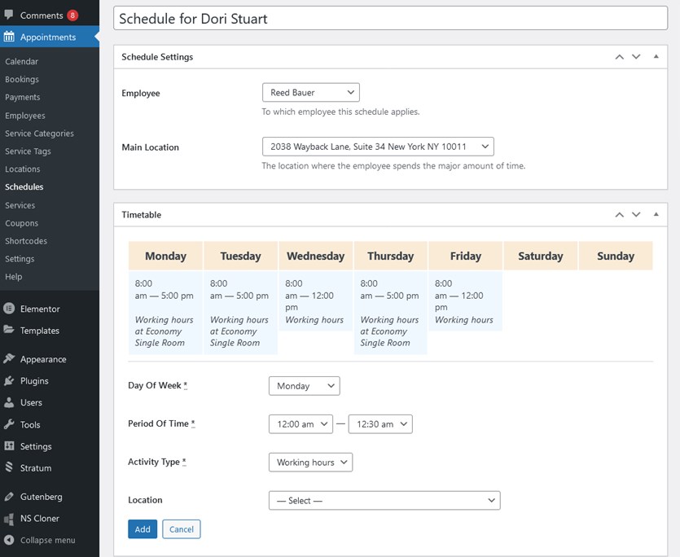Click the Collapse menu arrow icon
The width and height of the screenshot is (680, 557).
(9, 540)
